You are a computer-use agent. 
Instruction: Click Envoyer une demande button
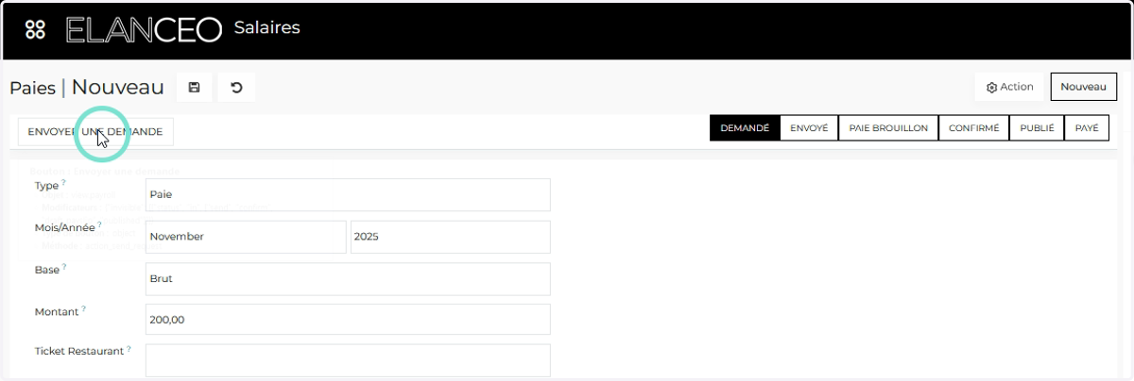click(95, 132)
